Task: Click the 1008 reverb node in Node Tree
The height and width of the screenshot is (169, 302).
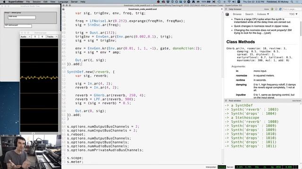Action: pos(22,17)
